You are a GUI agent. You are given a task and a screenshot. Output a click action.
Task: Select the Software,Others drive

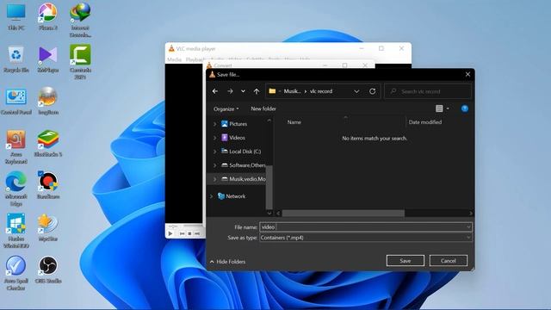[x=243, y=165]
